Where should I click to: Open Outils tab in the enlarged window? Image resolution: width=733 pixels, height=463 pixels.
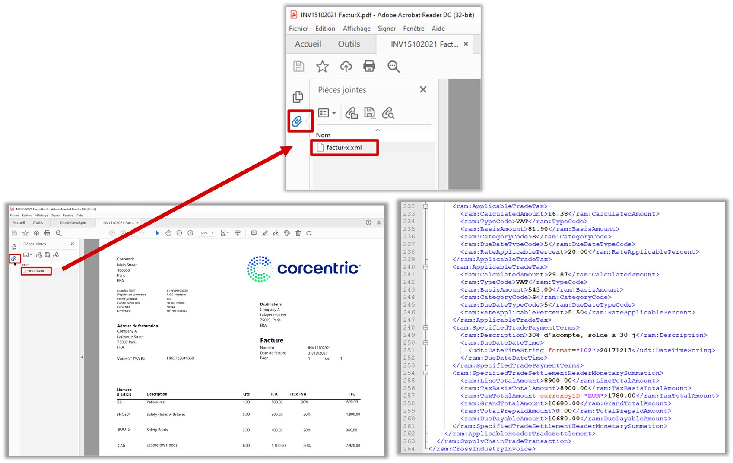click(349, 44)
